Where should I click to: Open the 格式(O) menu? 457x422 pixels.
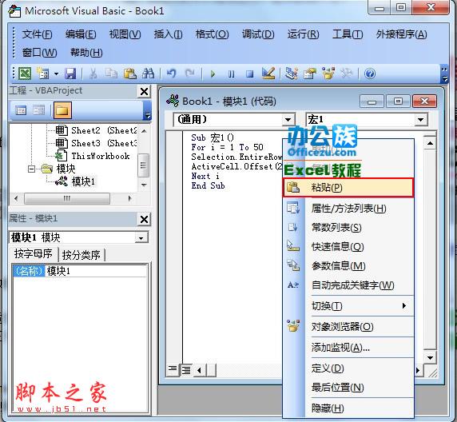pos(213,34)
